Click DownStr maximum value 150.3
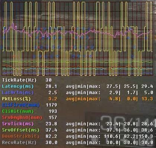Screen dimensions: 156x148 (146, 136)
